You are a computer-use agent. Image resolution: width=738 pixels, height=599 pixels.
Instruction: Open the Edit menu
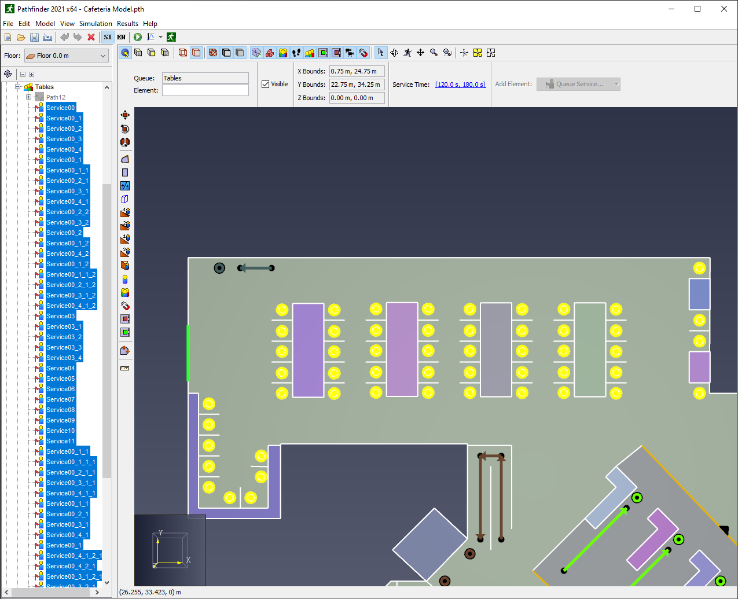click(x=24, y=24)
